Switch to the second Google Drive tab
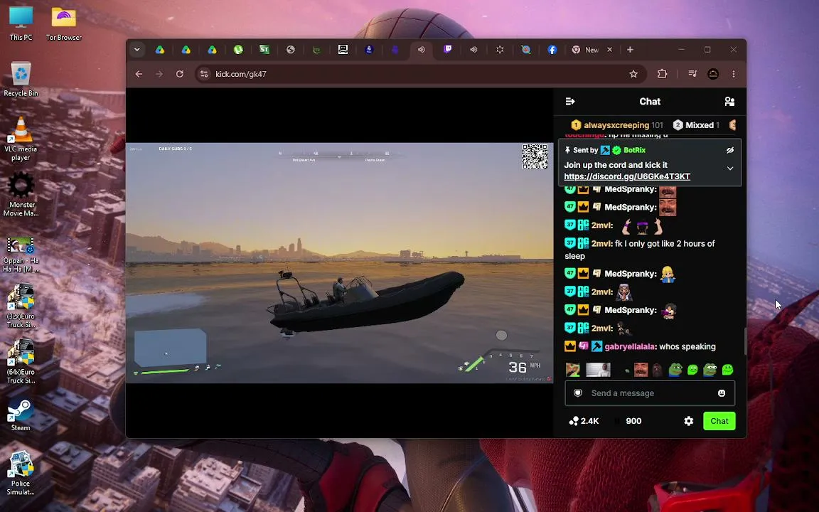This screenshot has height=512, width=819. click(x=186, y=50)
